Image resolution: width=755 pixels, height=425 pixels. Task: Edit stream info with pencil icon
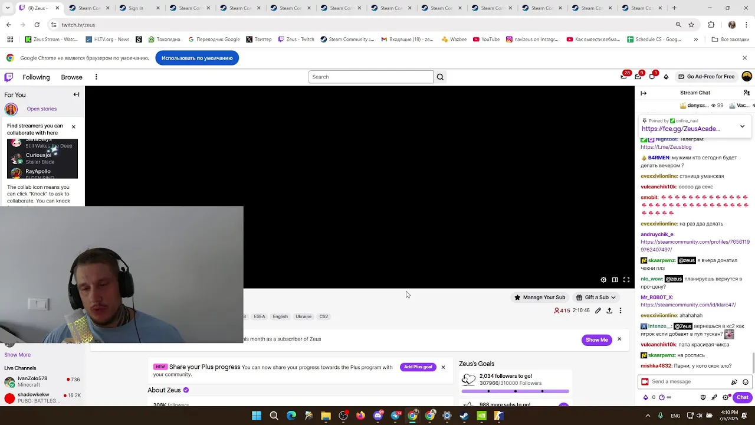[598, 310]
